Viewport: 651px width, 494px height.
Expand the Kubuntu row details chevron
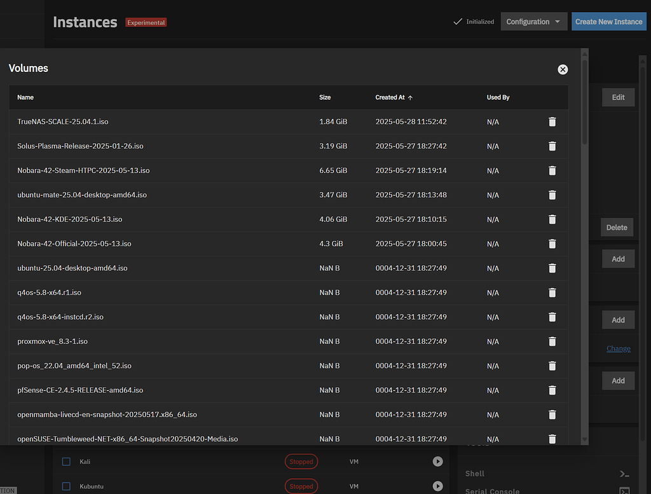coord(437,486)
